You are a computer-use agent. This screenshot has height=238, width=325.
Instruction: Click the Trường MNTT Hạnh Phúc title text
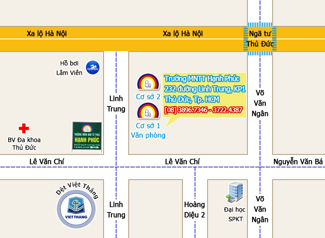(202, 79)
